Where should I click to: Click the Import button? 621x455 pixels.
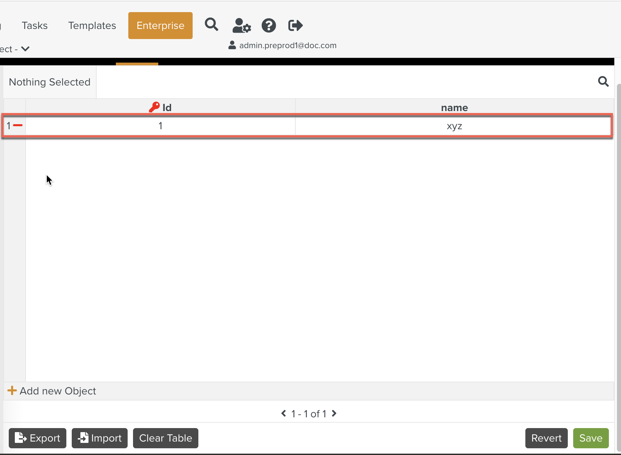coord(100,438)
